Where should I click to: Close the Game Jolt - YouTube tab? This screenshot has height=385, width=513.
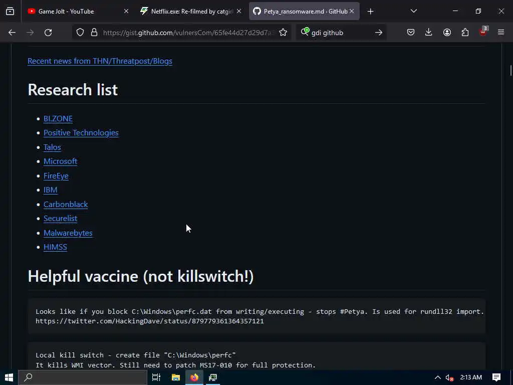click(x=126, y=12)
